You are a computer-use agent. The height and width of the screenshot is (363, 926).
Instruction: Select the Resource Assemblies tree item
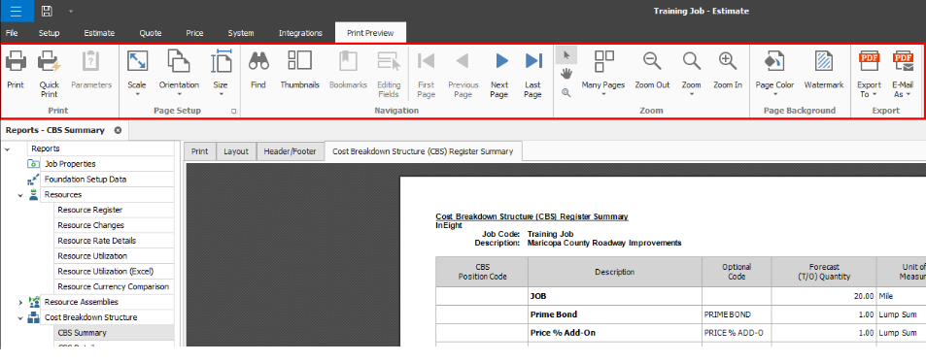82,302
